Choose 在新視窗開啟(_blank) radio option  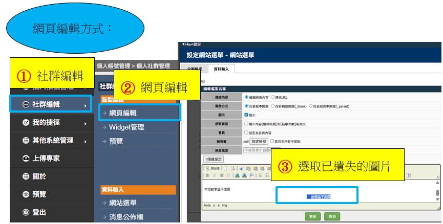pyautogui.click(x=273, y=106)
